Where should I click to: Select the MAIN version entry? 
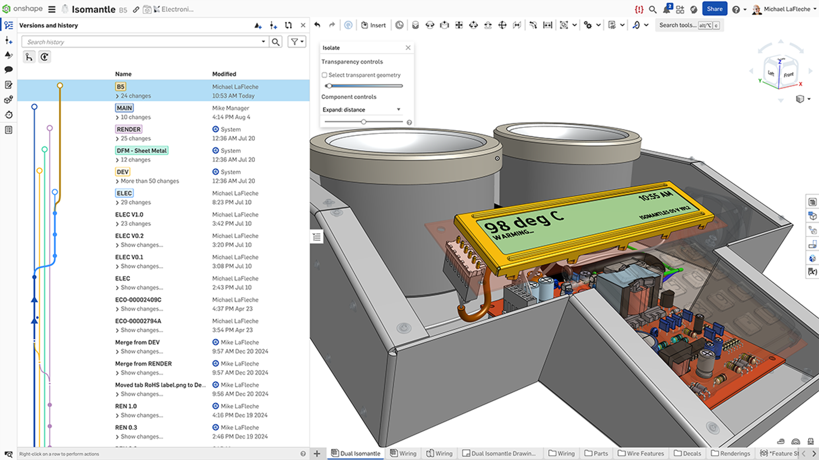point(124,108)
